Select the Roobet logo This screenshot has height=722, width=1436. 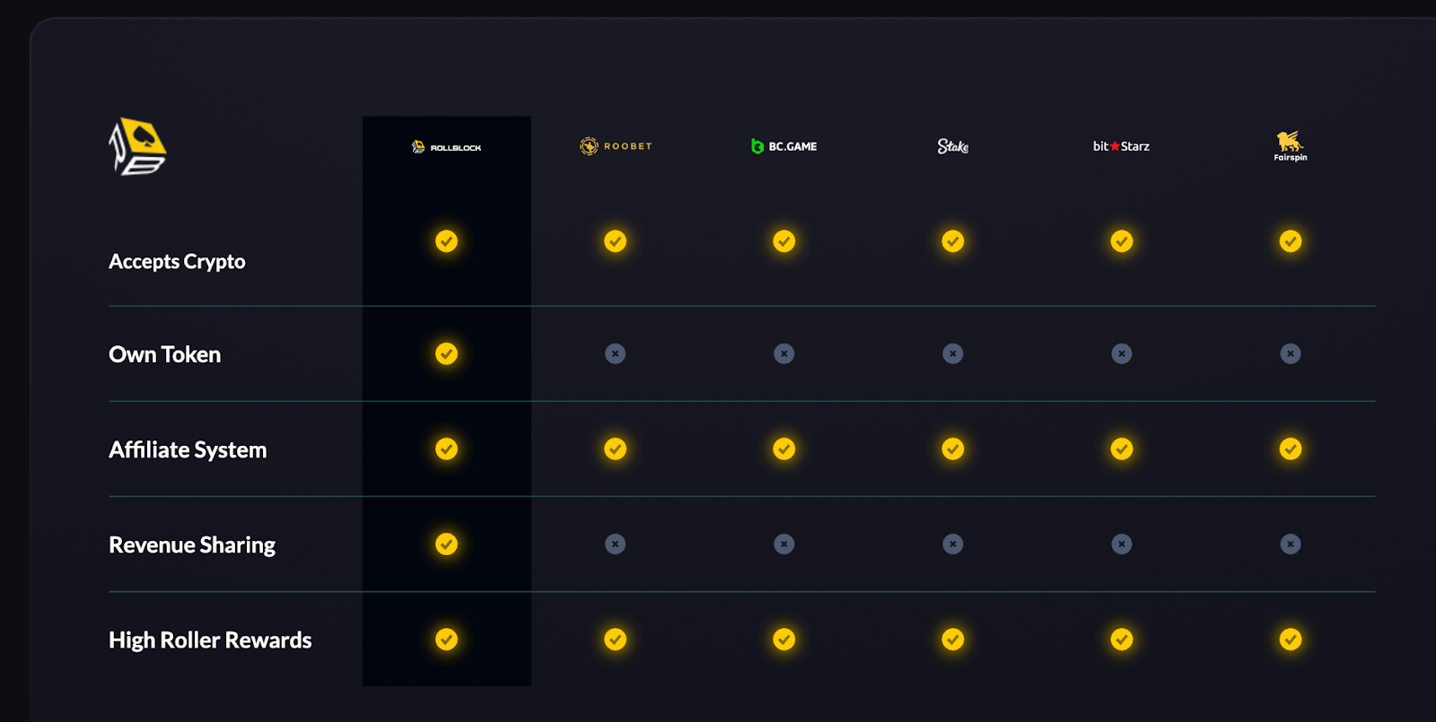tap(616, 146)
